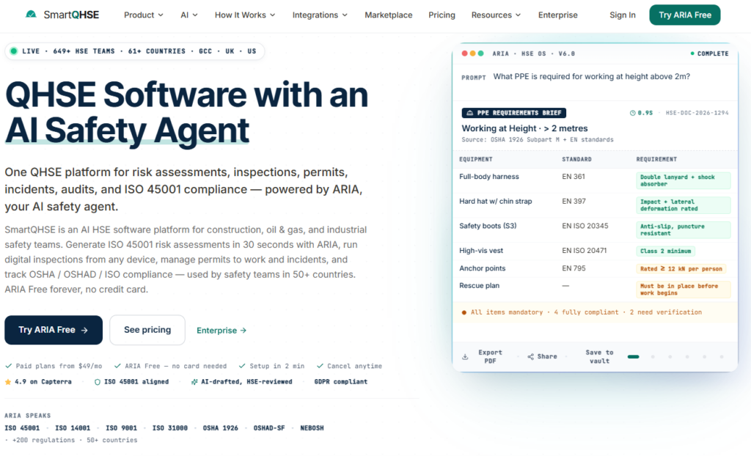This screenshot has height=456, width=751.
Task: Follow the Enterprise link in hero section
Action: click(x=221, y=331)
